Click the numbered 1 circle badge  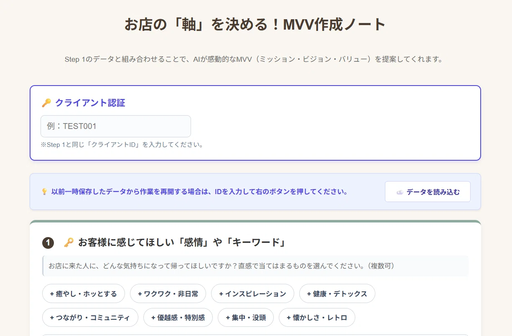click(48, 243)
